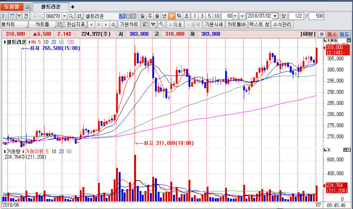Select the 분 (minute) period toggle

[x=171, y=16]
